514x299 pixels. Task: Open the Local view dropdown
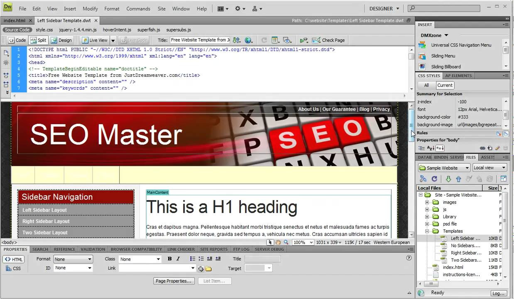coord(490,168)
